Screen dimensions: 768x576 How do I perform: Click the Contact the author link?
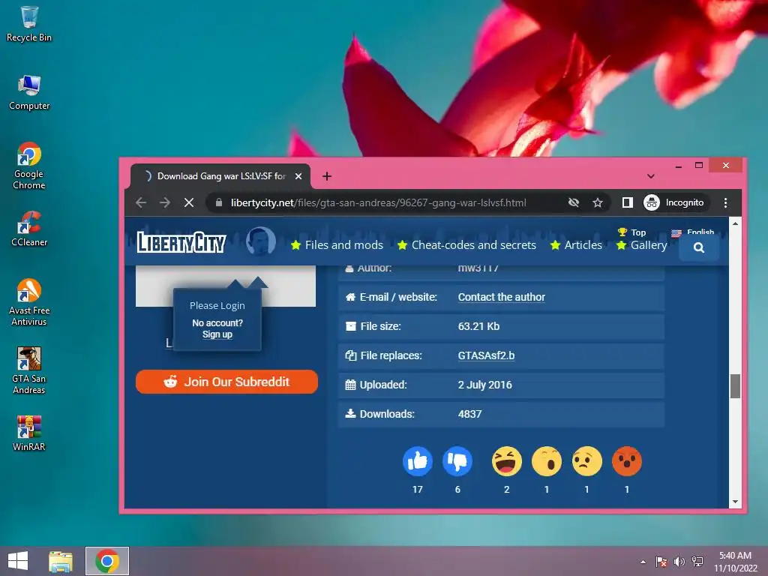[x=502, y=297]
